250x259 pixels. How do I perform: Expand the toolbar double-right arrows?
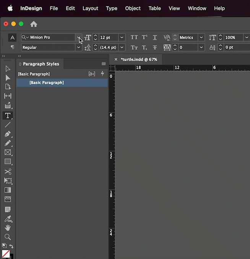[x=3, y=56]
